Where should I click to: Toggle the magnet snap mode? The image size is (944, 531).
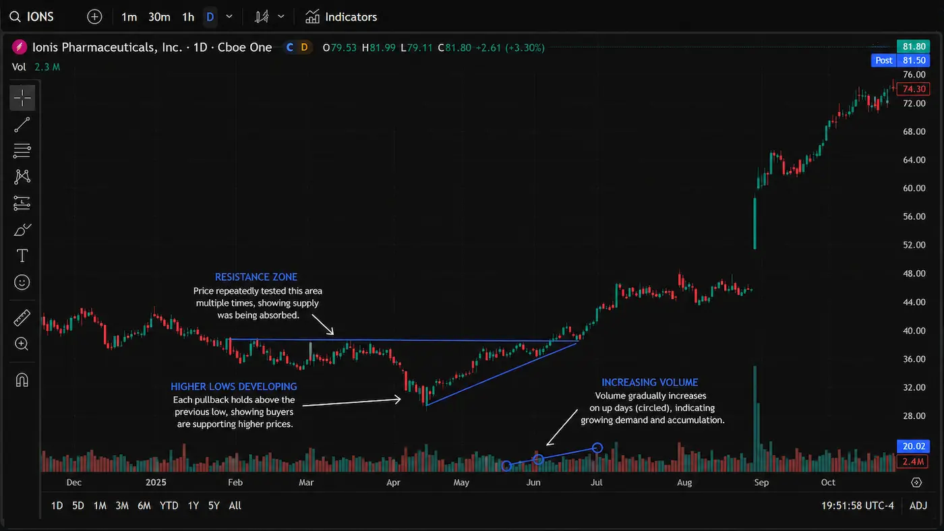coord(22,379)
